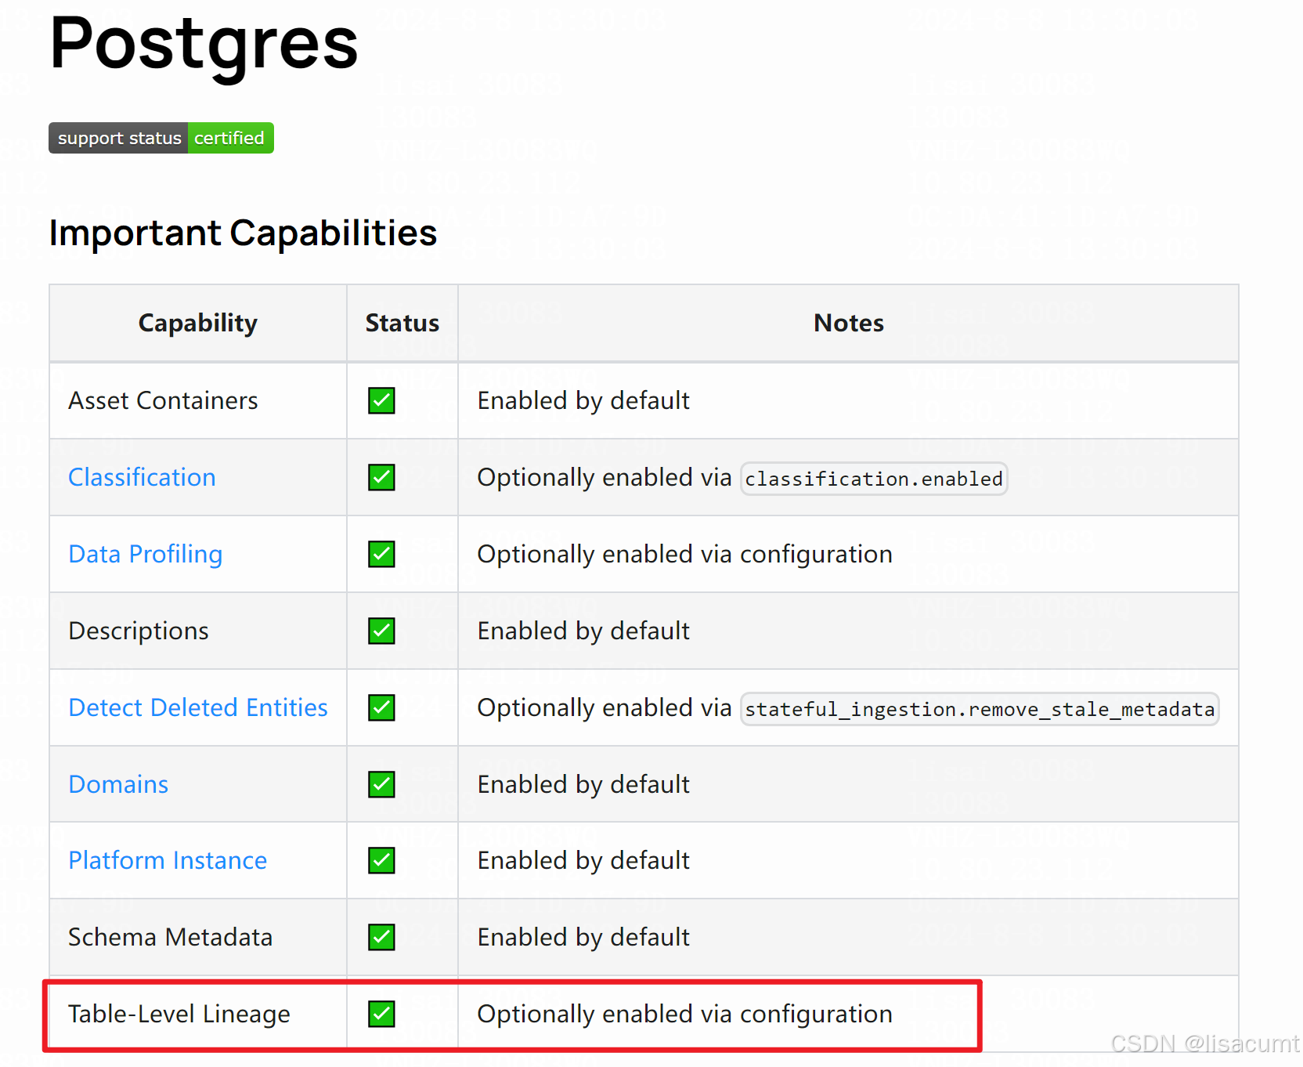The height and width of the screenshot is (1067, 1303).
Task: Click the Table-Level Lineage notes text
Action: click(x=685, y=1015)
